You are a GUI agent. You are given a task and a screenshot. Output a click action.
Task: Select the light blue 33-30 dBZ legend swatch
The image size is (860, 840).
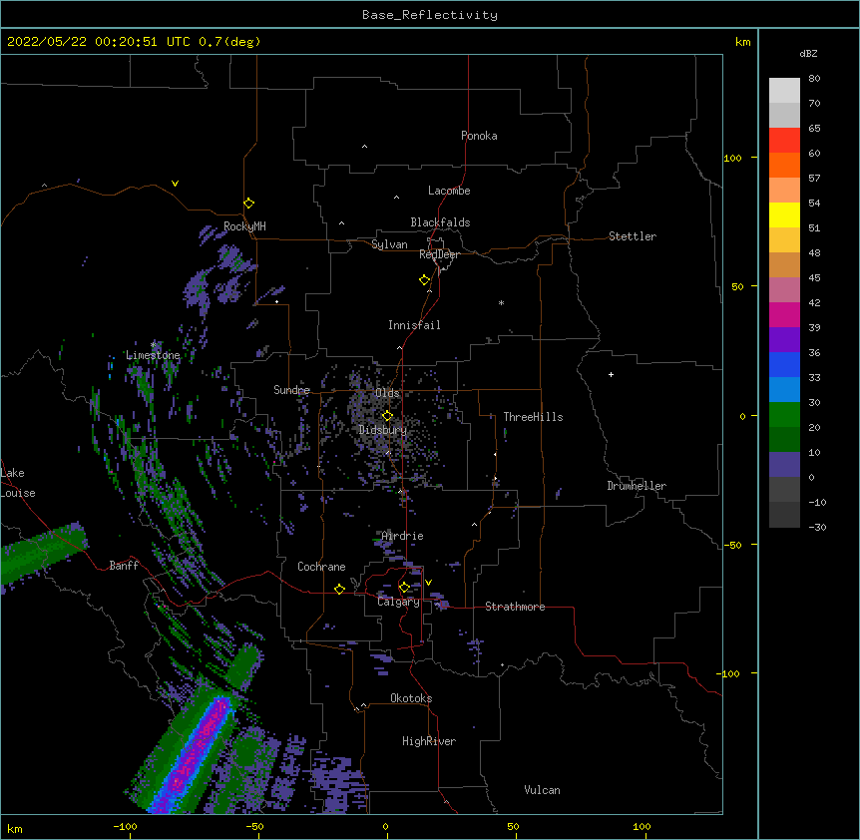784,390
